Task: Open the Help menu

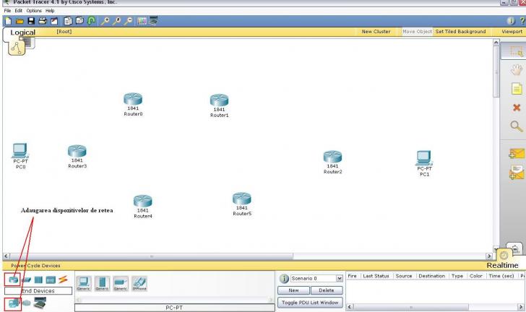Action: (50, 11)
